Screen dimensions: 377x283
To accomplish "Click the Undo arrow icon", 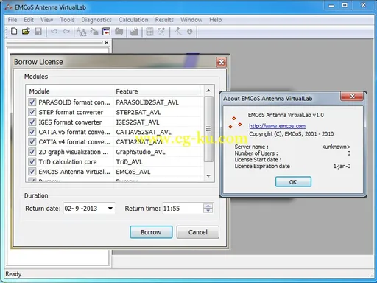I will tap(54, 32).
